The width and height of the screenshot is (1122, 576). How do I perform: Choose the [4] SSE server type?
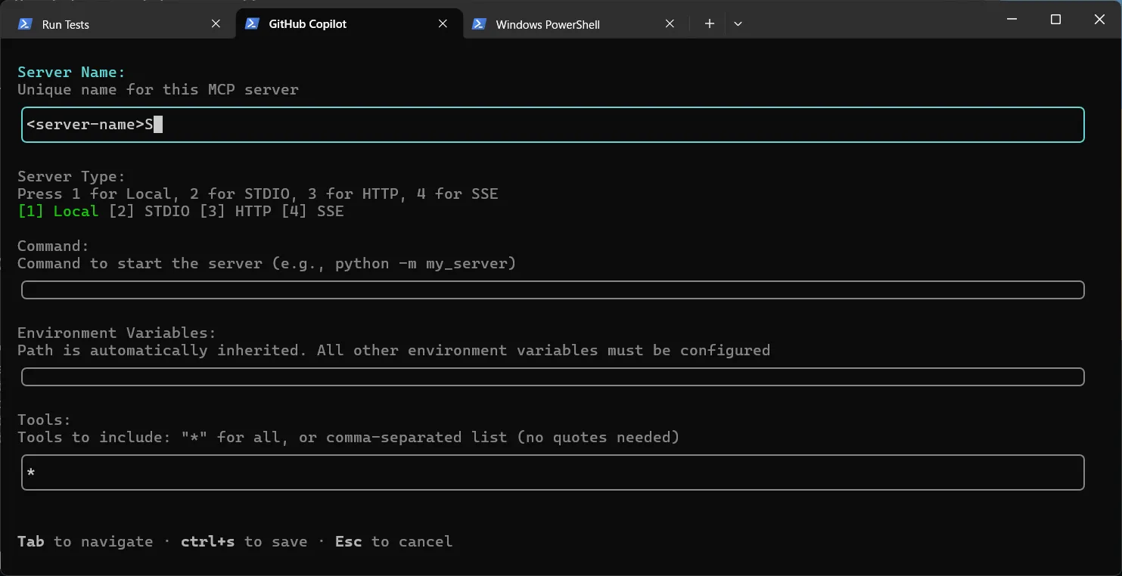pyautogui.click(x=312, y=211)
